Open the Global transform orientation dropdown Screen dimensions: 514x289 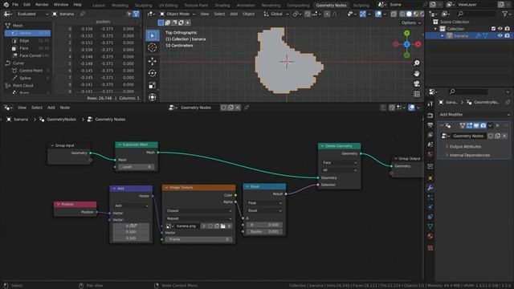tap(276, 14)
